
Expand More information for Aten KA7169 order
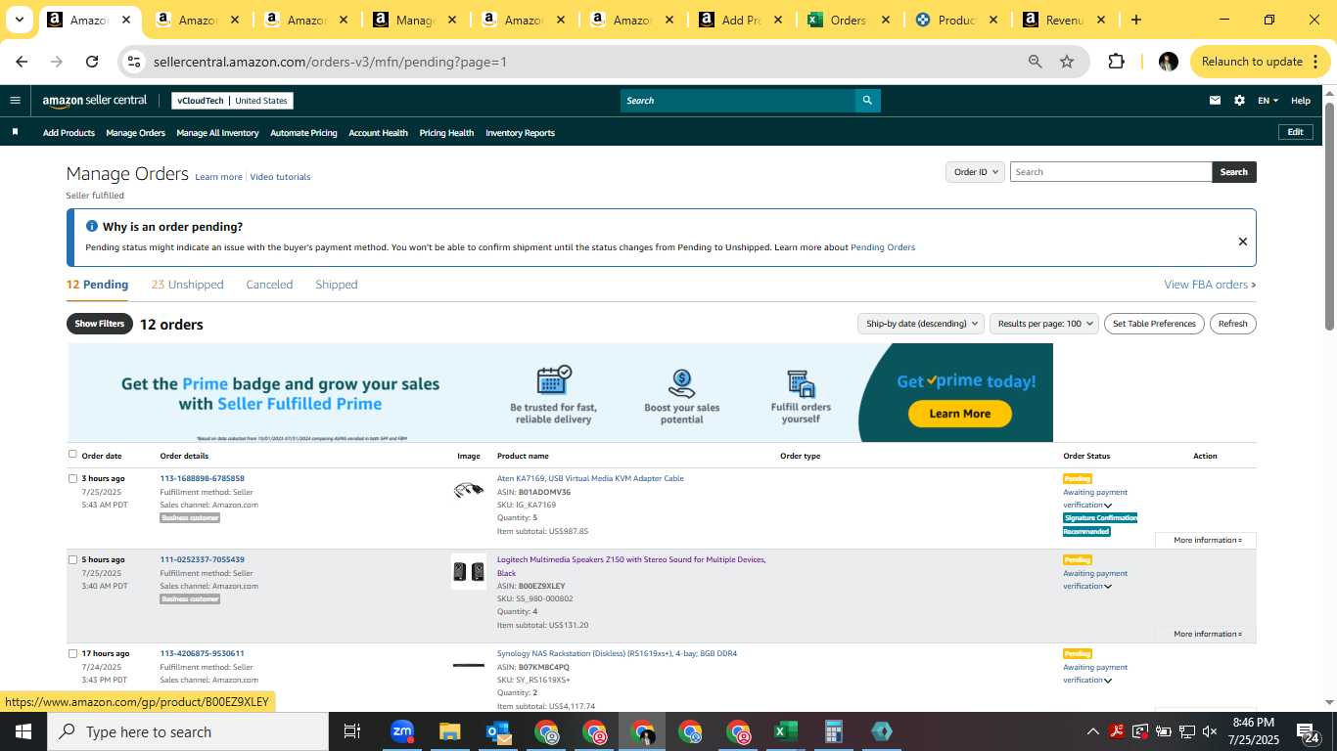pyautogui.click(x=1207, y=540)
